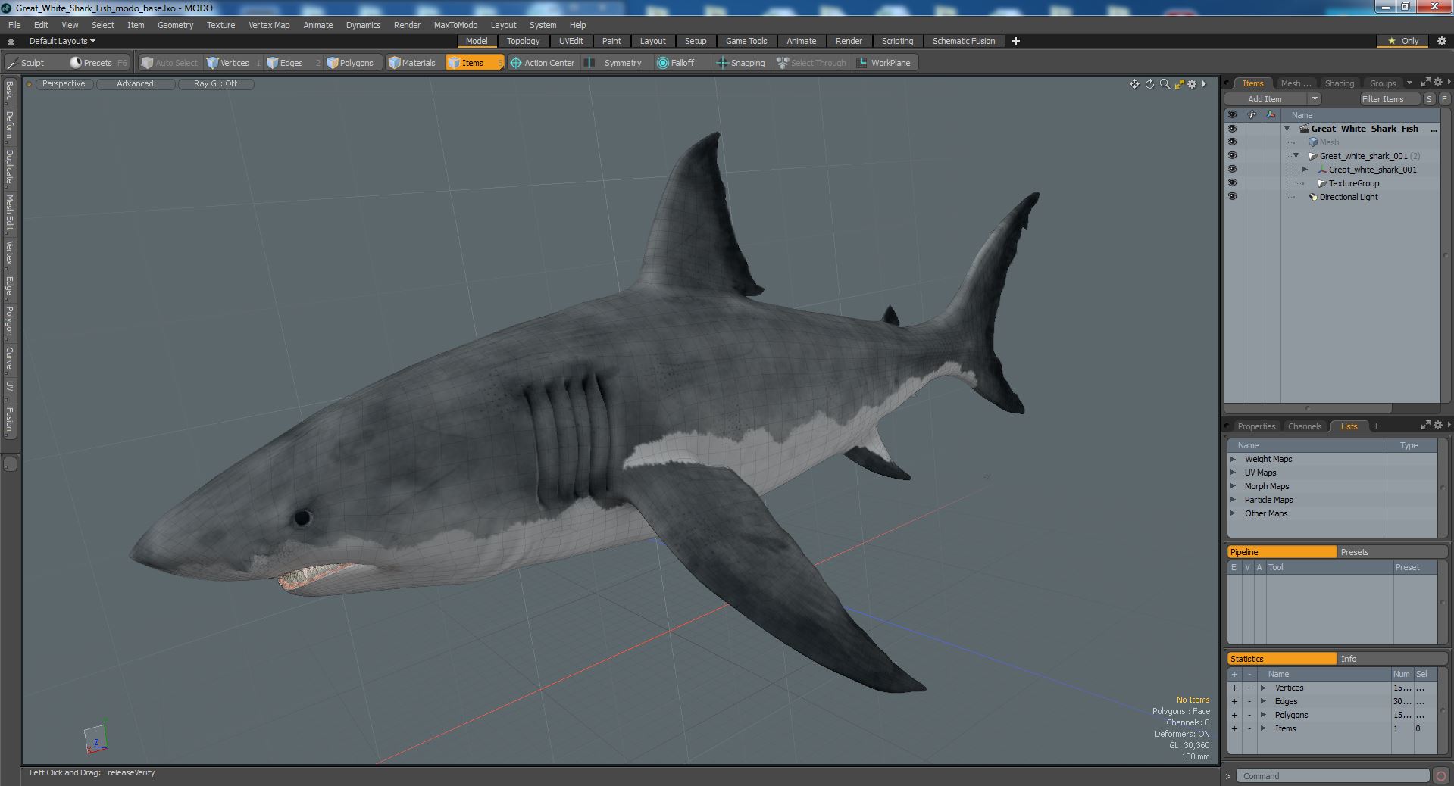
Task: Open the MaxToModo menu
Action: click(455, 25)
